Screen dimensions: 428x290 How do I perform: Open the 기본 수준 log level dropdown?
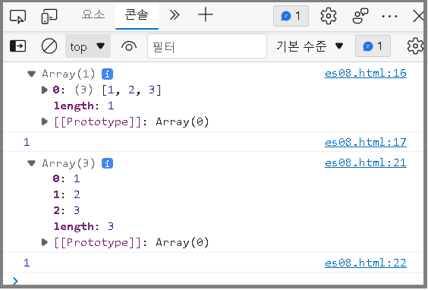310,46
